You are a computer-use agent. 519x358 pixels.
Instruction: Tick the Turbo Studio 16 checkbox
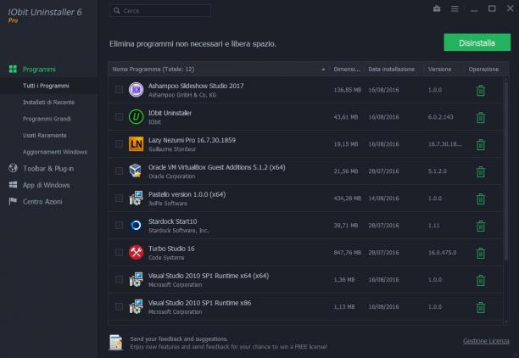[119, 252]
